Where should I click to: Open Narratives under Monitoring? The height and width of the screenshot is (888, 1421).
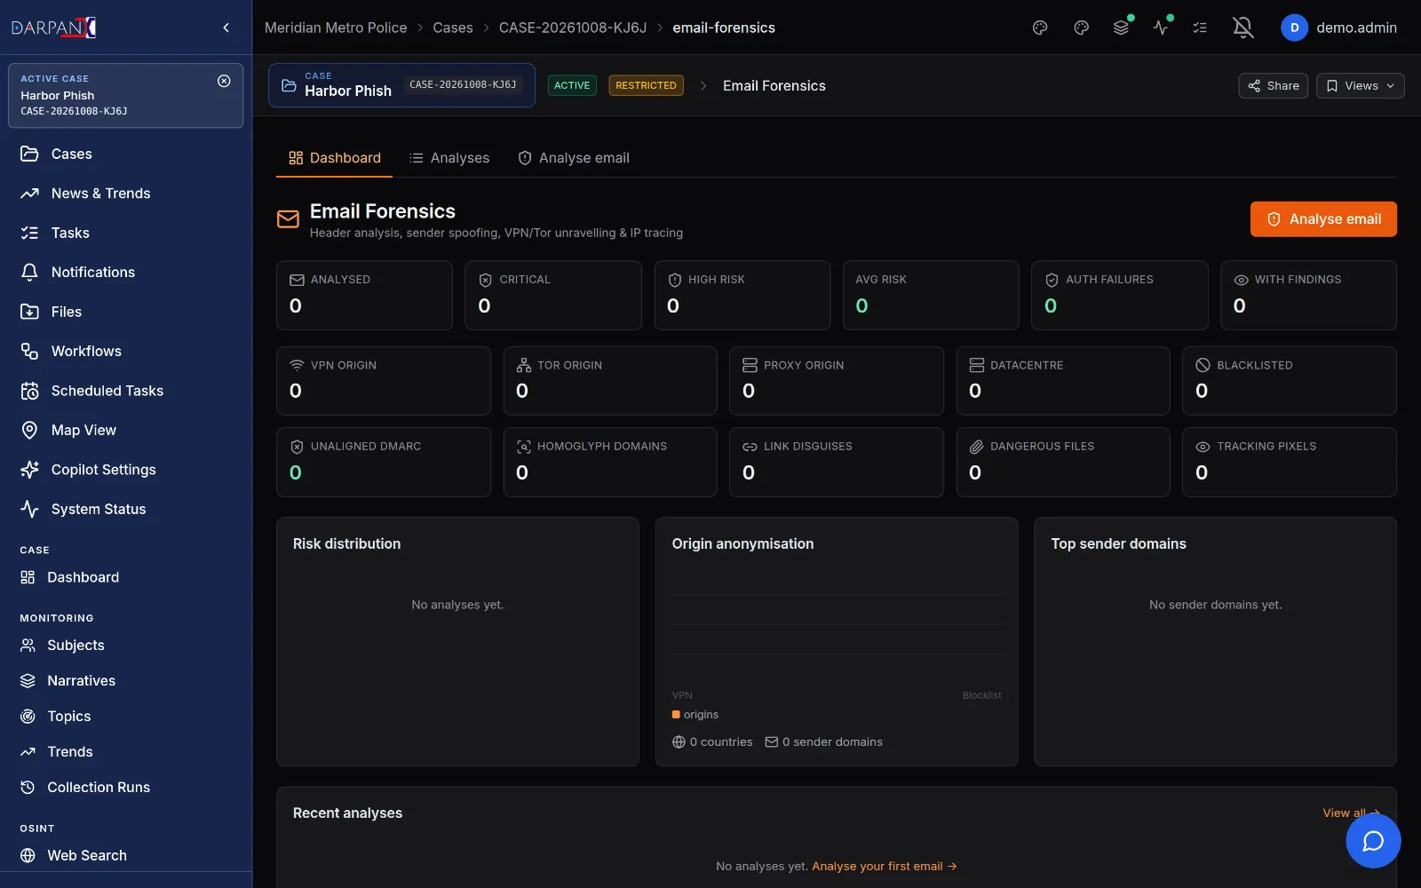pos(126,681)
